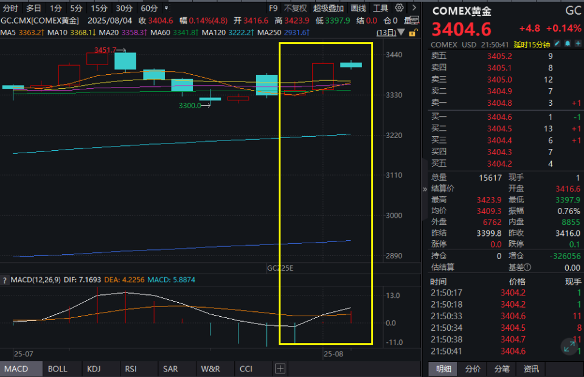
Task: Click the 总量 15617 volume value
Action: click(x=490, y=178)
